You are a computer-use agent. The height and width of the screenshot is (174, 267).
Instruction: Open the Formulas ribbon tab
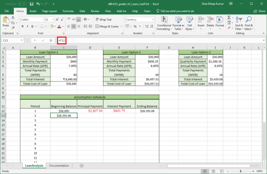point(68,11)
